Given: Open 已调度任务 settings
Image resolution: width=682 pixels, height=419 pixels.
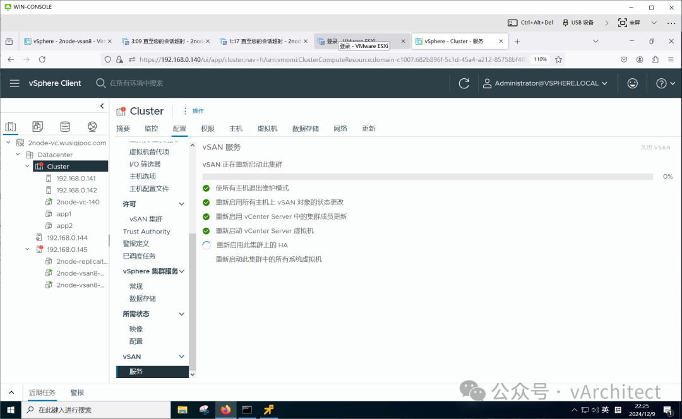Looking at the screenshot, I should tap(139, 256).
